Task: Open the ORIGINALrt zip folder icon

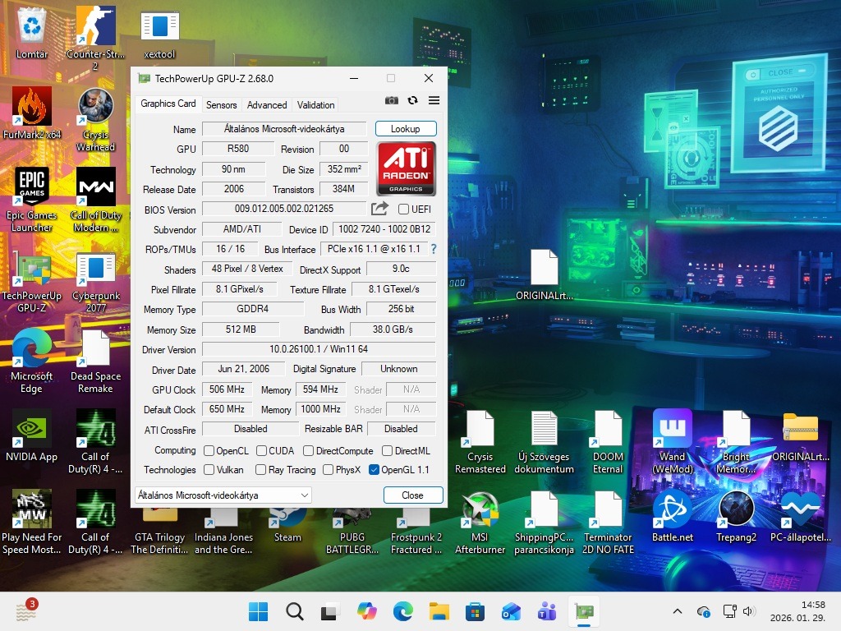Action: [x=800, y=435]
